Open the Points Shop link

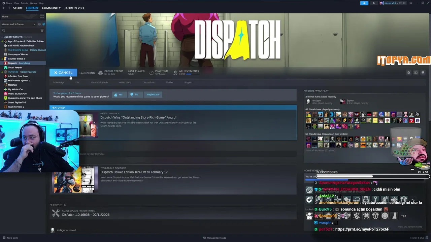[x=125, y=82]
